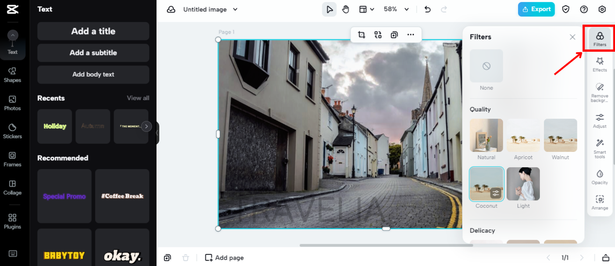Select the crop tool icon
The height and width of the screenshot is (266, 615).
click(362, 34)
